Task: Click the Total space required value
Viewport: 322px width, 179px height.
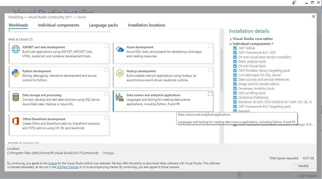Action: [x=308, y=158]
